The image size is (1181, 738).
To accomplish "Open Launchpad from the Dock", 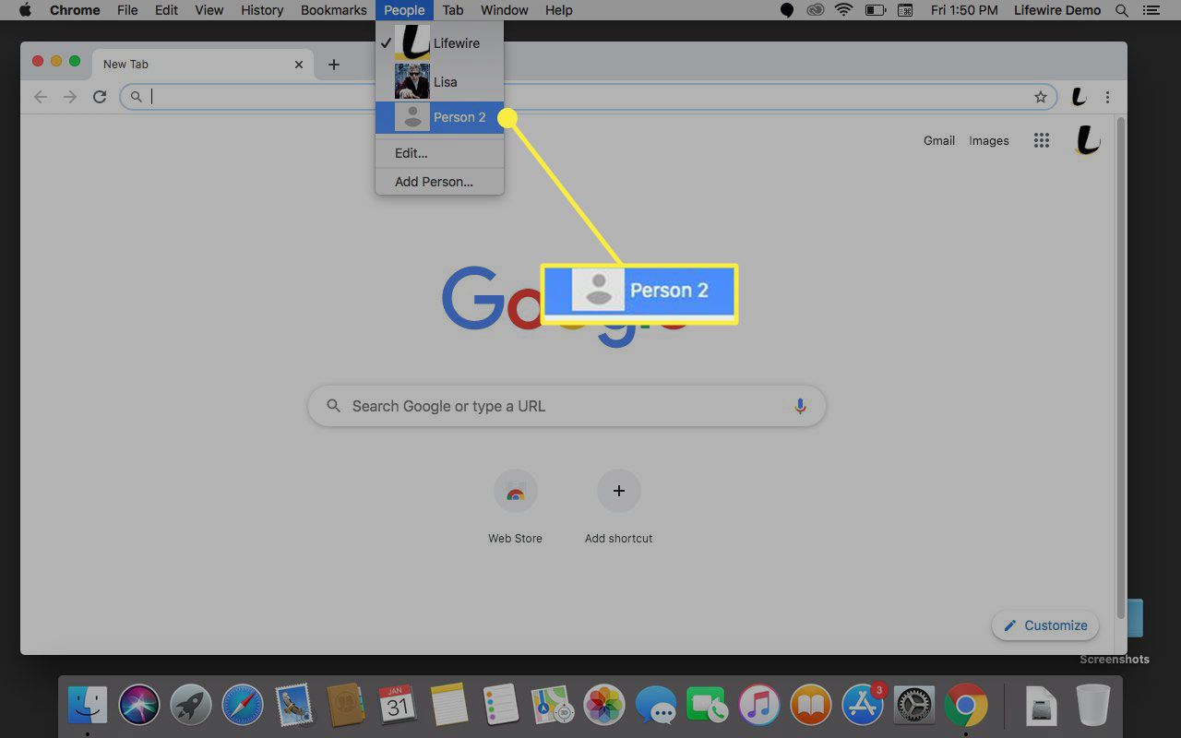I will [x=191, y=707].
